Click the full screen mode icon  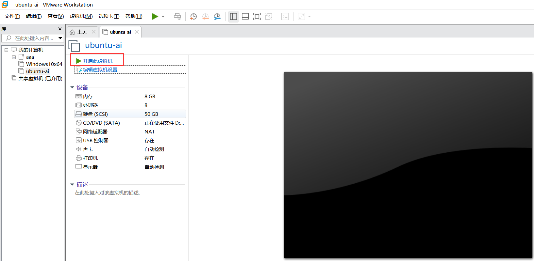(x=257, y=16)
